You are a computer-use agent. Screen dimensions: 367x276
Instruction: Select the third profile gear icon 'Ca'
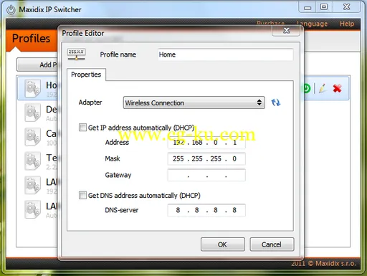33,137
